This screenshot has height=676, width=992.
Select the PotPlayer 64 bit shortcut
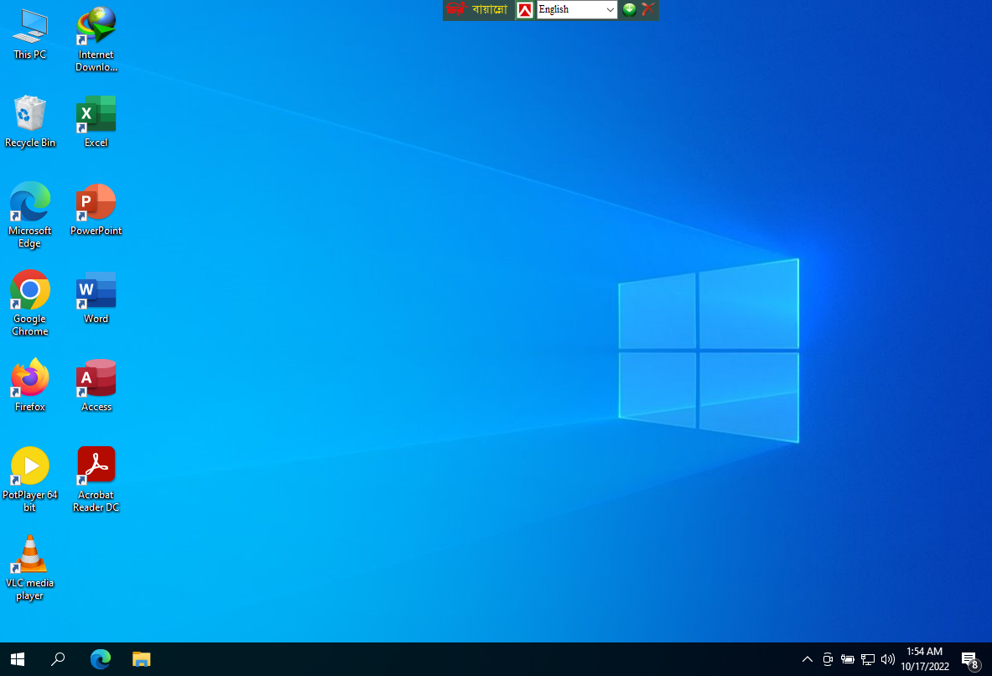[29, 467]
